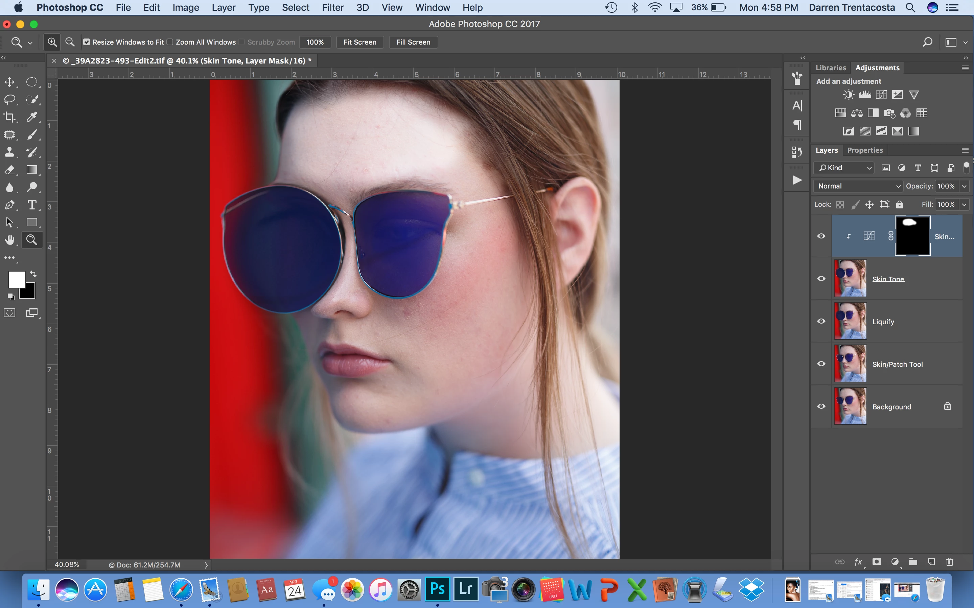Click the Fit Screen button

pyautogui.click(x=360, y=42)
